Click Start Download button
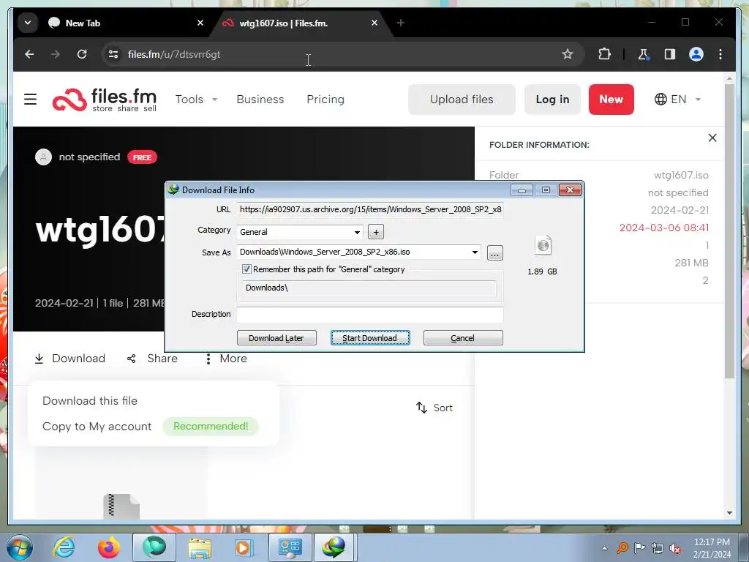 pos(369,338)
